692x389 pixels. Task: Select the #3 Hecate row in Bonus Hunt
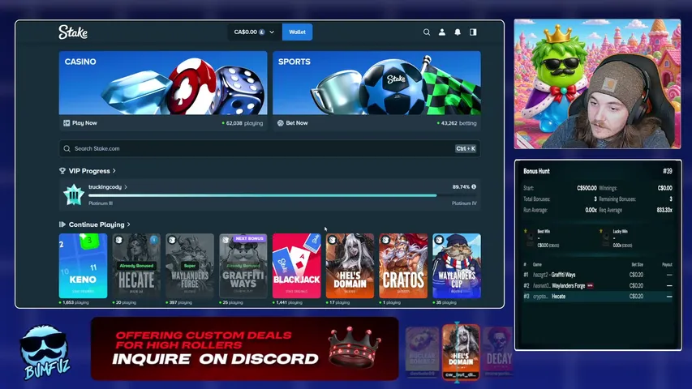click(598, 297)
